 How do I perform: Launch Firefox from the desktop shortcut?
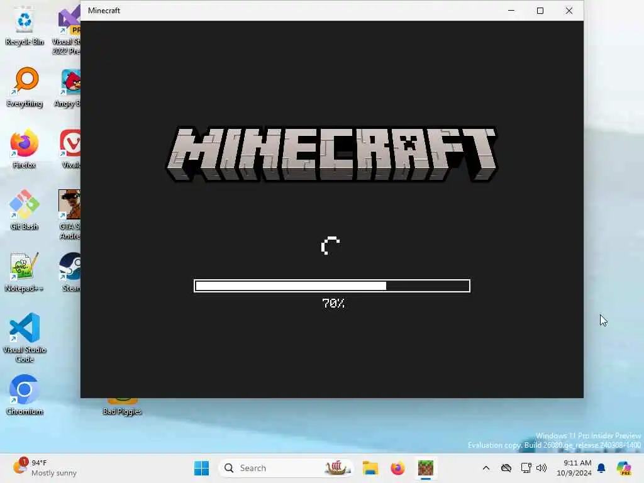(25, 148)
